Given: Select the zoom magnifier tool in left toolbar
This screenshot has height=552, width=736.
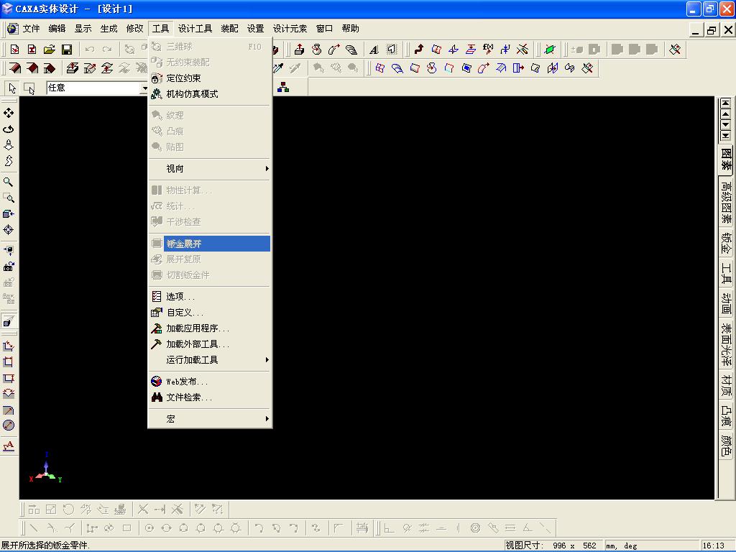Looking at the screenshot, I should click(9, 182).
